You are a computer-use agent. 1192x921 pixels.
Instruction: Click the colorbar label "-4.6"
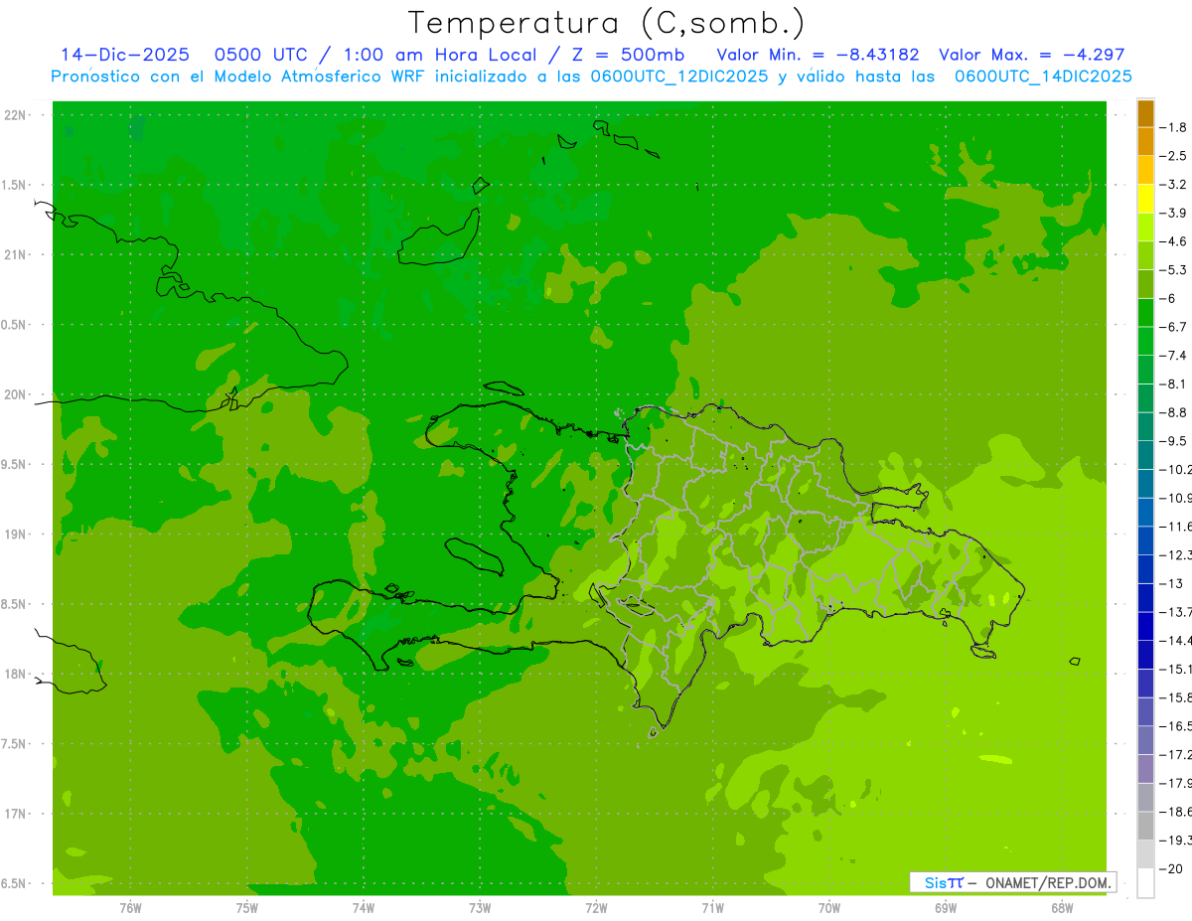coord(1174,241)
